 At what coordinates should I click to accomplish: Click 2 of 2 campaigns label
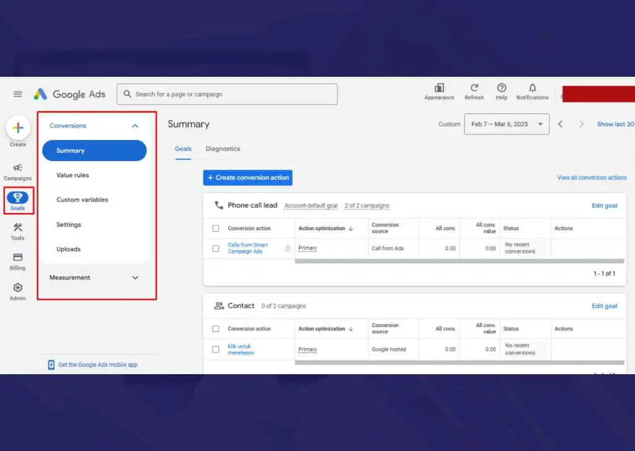tap(366, 206)
